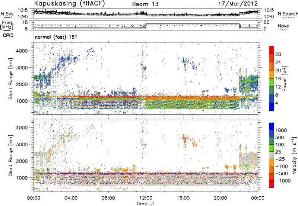Click the "Freq. [MHz]" axis label
This screenshot has height=206, width=298.
(7, 25)
